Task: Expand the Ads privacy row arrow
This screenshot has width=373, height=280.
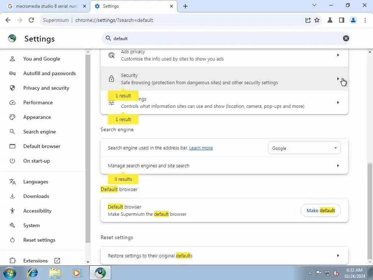Action: pos(338,55)
